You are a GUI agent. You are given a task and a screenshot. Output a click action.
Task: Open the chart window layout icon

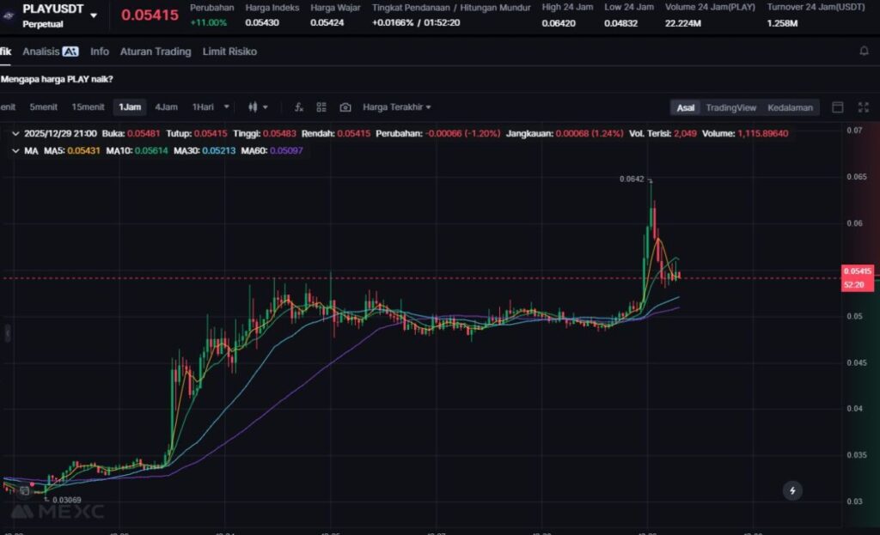point(838,107)
